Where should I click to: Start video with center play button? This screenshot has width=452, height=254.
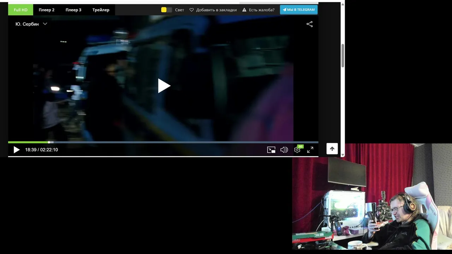tap(164, 86)
